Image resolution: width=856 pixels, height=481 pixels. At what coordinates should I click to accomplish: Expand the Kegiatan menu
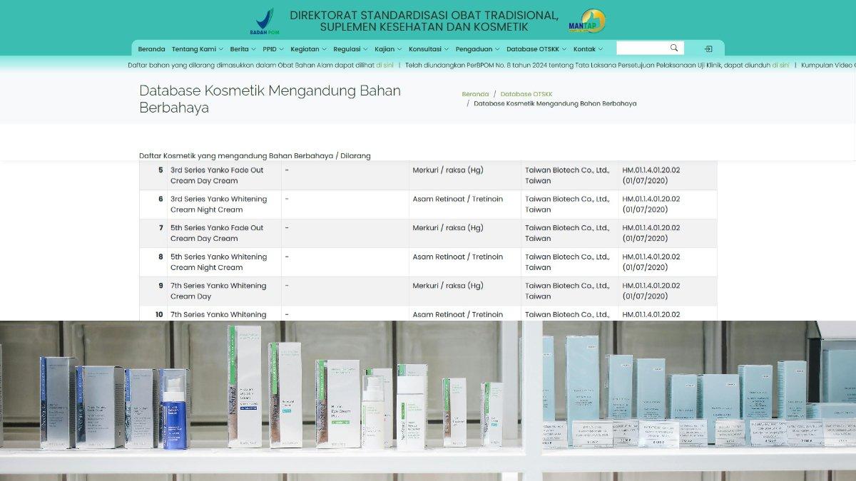[x=309, y=49]
